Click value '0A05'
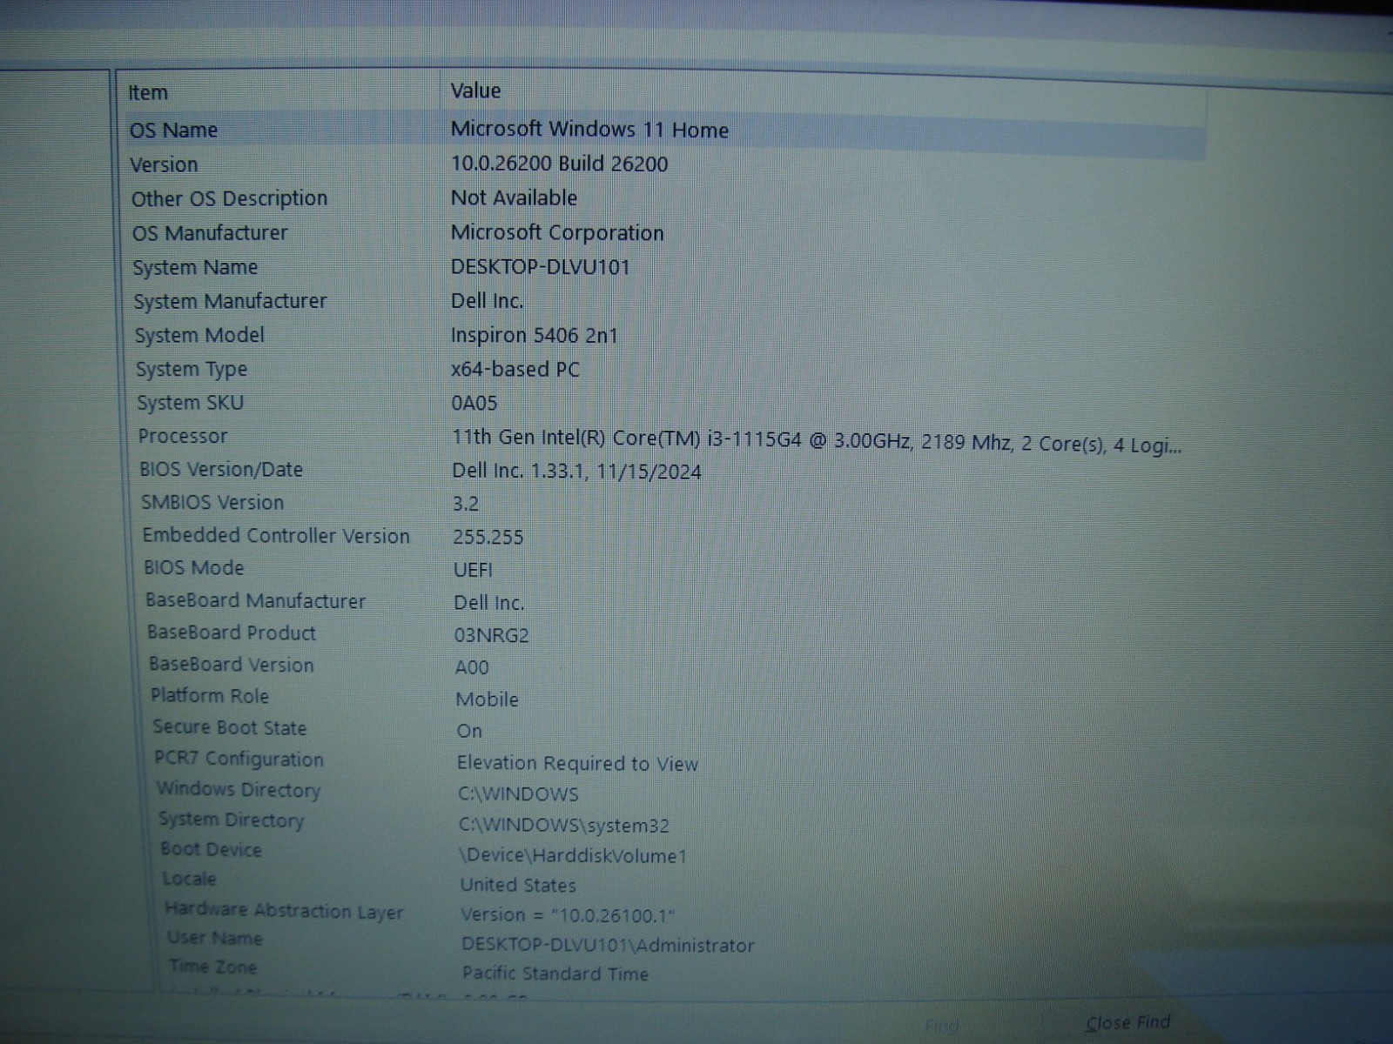1393x1044 pixels. point(474,403)
